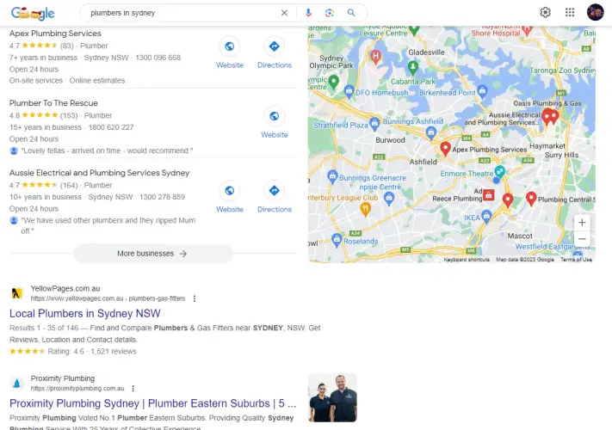
Task: Clear the search box with X icon
Action: [x=284, y=13]
